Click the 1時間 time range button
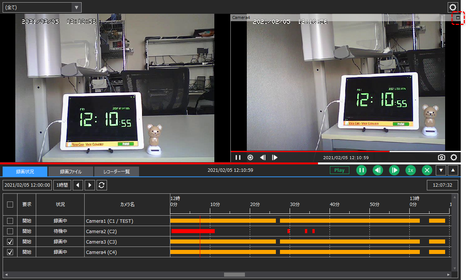Image resolution: width=466 pixels, height=280 pixels. (62, 185)
